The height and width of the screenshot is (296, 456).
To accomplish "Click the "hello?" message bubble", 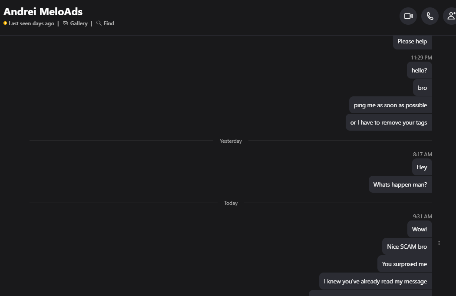I will 419,70.
